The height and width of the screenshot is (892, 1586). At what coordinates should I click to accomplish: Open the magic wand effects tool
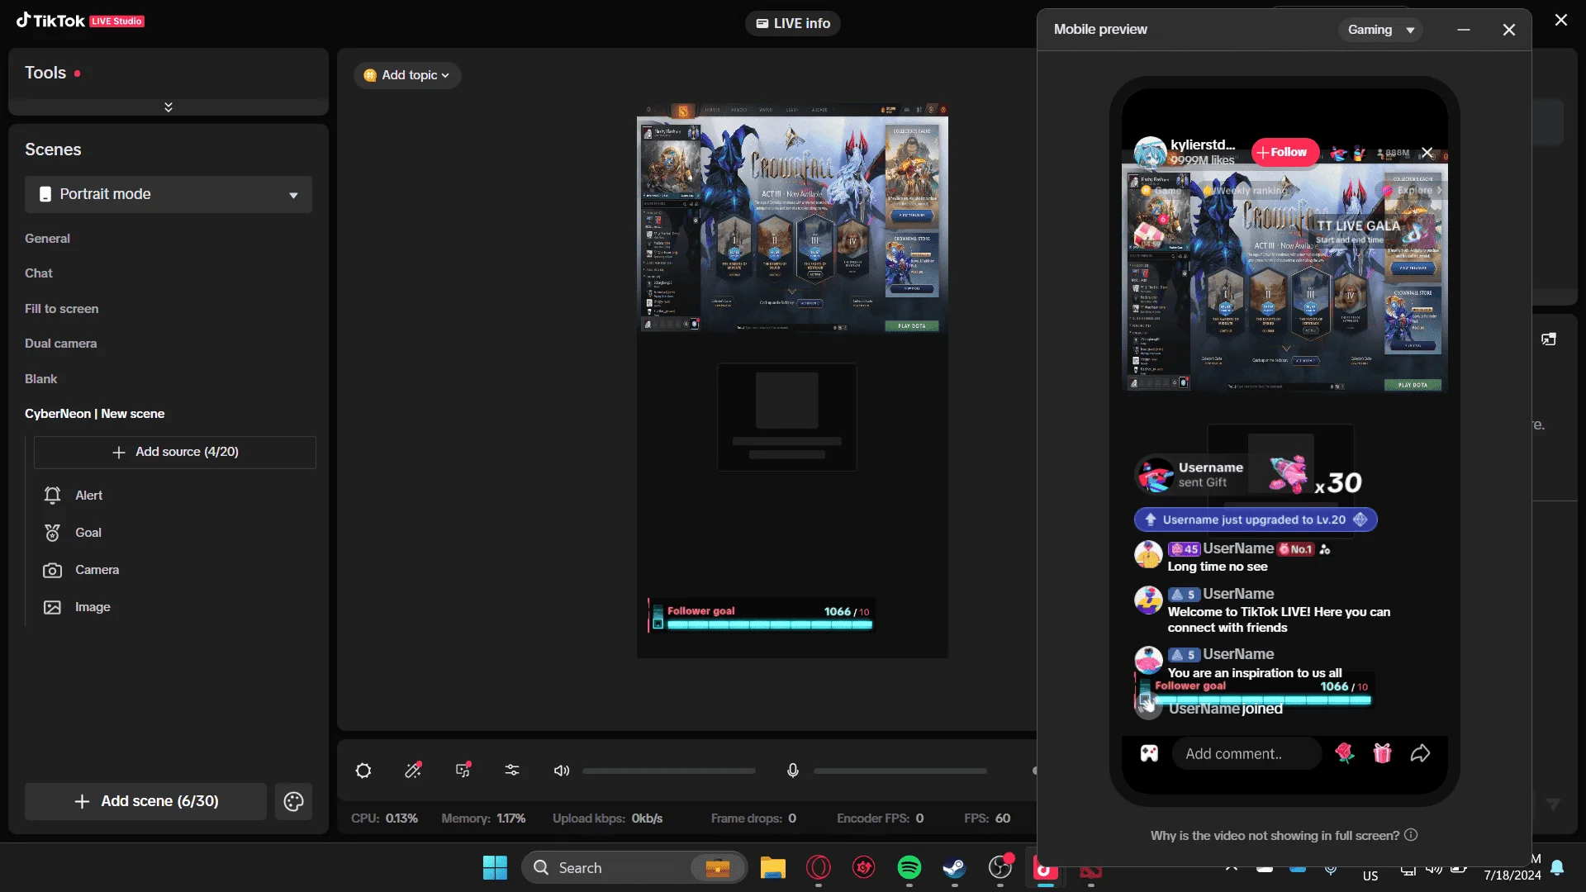pyautogui.click(x=413, y=771)
